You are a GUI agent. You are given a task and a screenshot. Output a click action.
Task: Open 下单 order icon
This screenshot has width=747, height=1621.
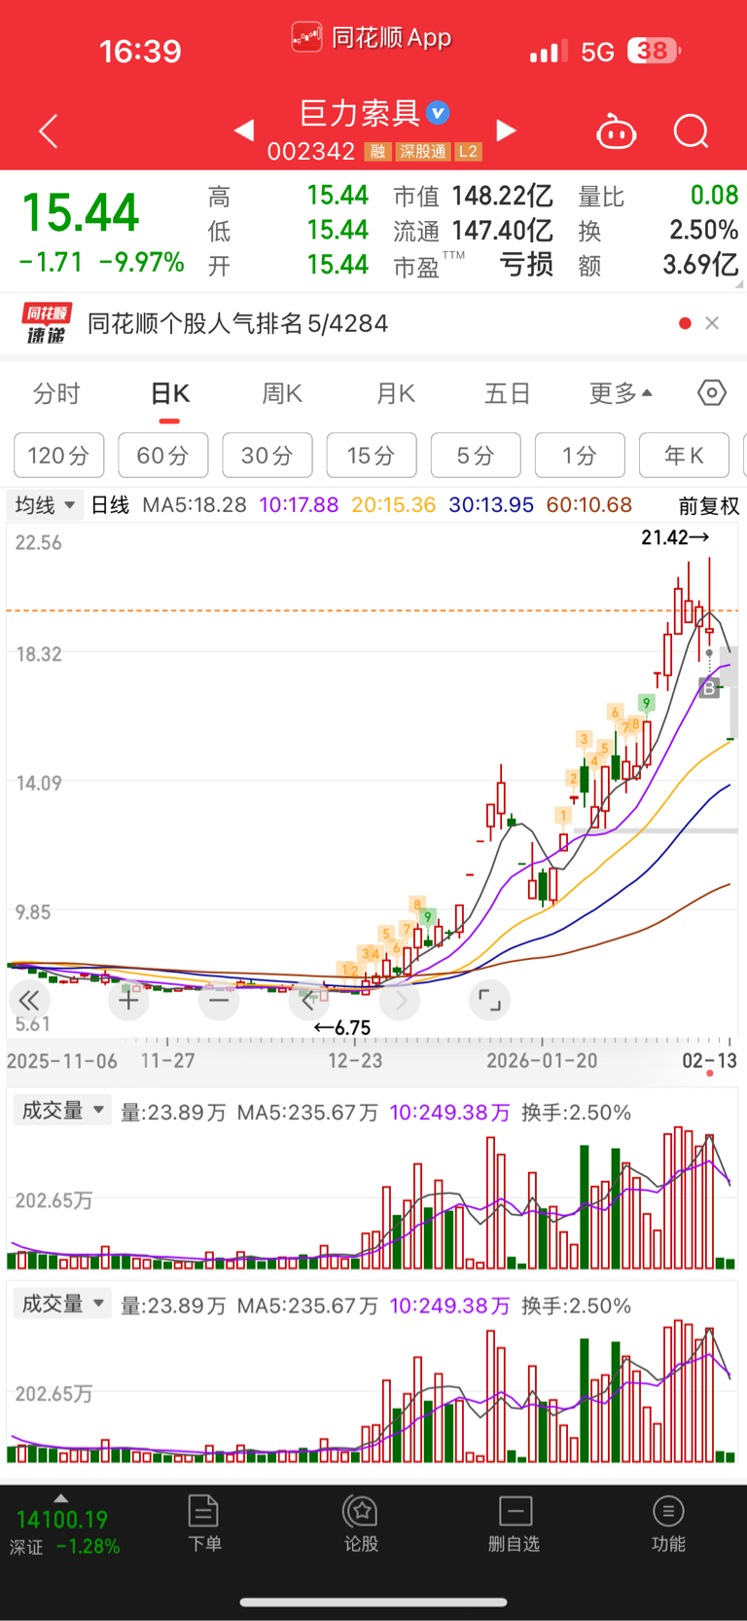point(204,1524)
